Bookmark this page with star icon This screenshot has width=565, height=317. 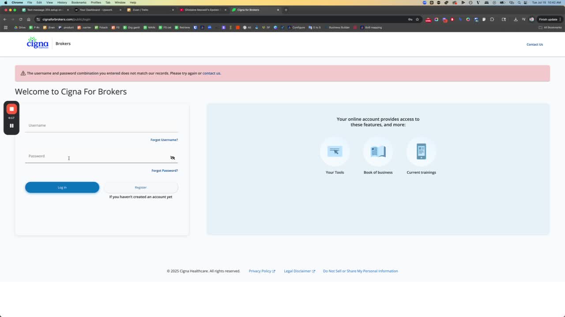pyautogui.click(x=417, y=19)
